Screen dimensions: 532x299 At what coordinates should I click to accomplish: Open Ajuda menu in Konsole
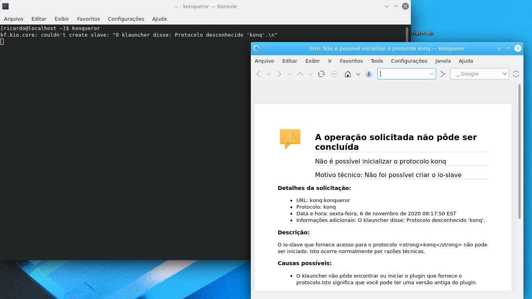coord(159,19)
